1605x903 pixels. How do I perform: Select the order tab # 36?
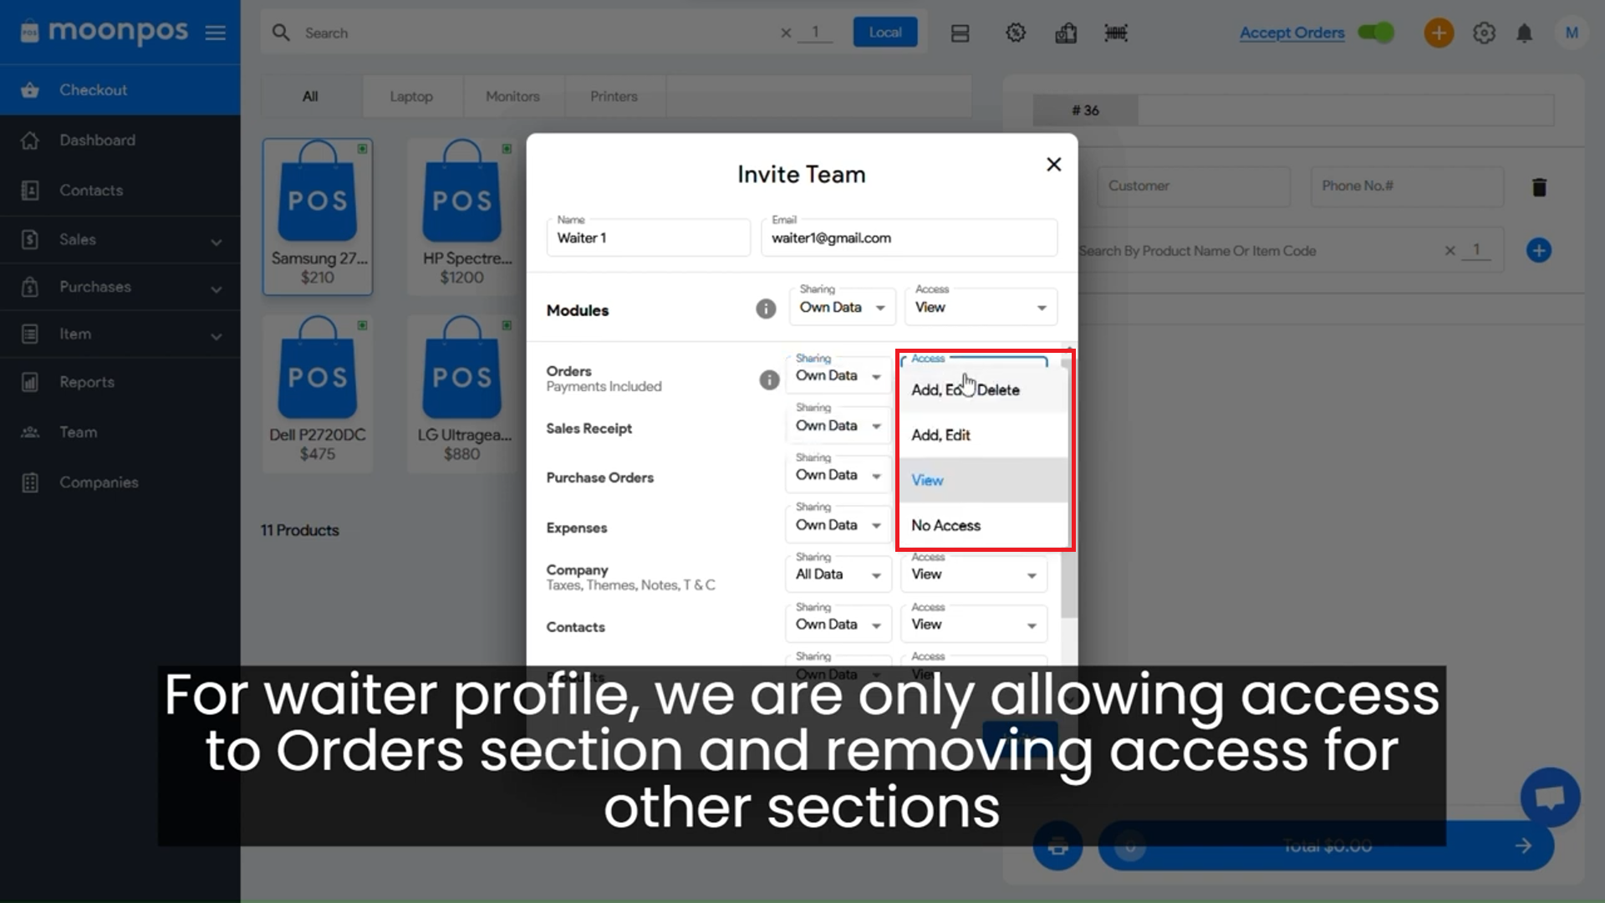pos(1085,110)
